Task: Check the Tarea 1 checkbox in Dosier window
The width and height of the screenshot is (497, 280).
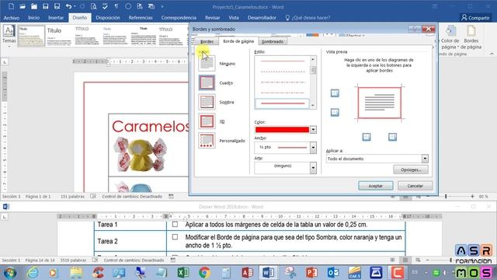Action: tap(175, 225)
